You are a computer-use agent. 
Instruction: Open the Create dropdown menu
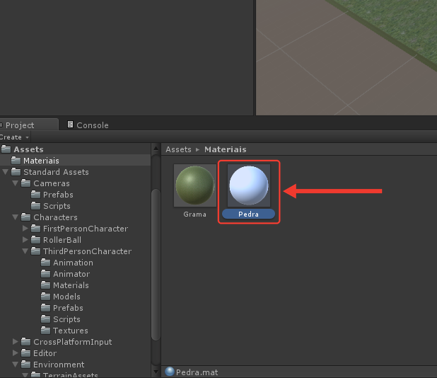click(x=14, y=137)
